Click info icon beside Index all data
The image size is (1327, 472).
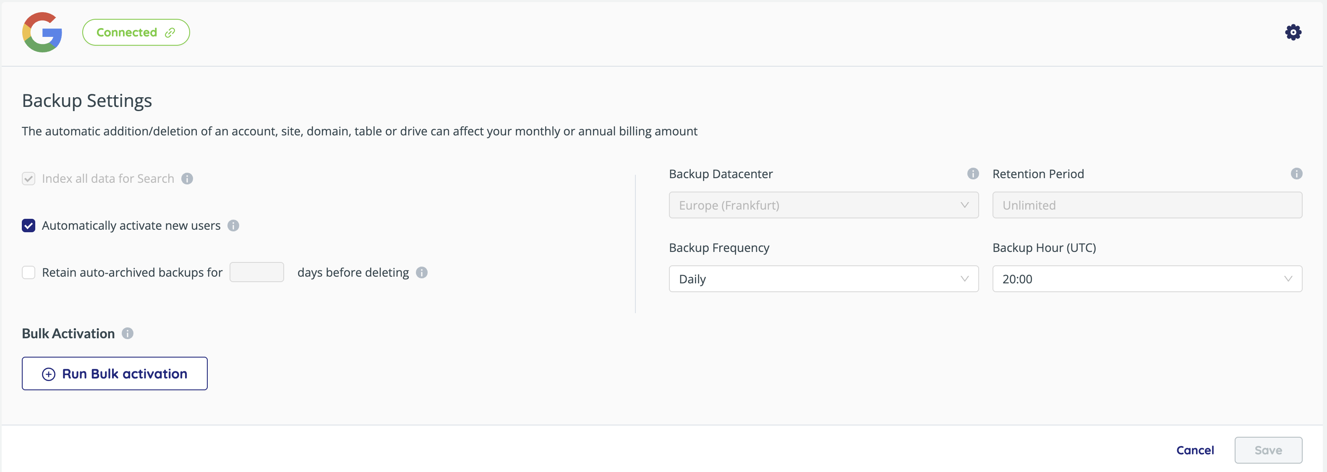tap(187, 179)
